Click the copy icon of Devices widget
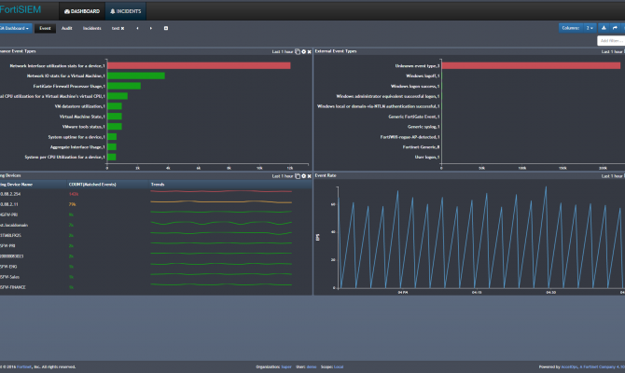 298,176
